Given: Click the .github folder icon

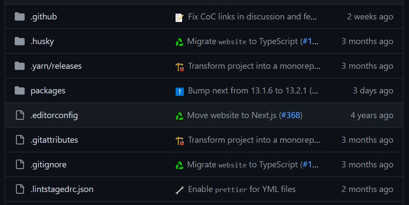Looking at the screenshot, I should point(19,17).
